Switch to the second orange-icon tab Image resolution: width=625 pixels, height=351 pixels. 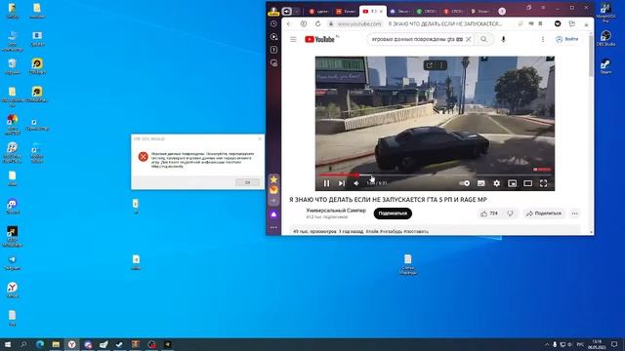pyautogui.click(x=346, y=12)
